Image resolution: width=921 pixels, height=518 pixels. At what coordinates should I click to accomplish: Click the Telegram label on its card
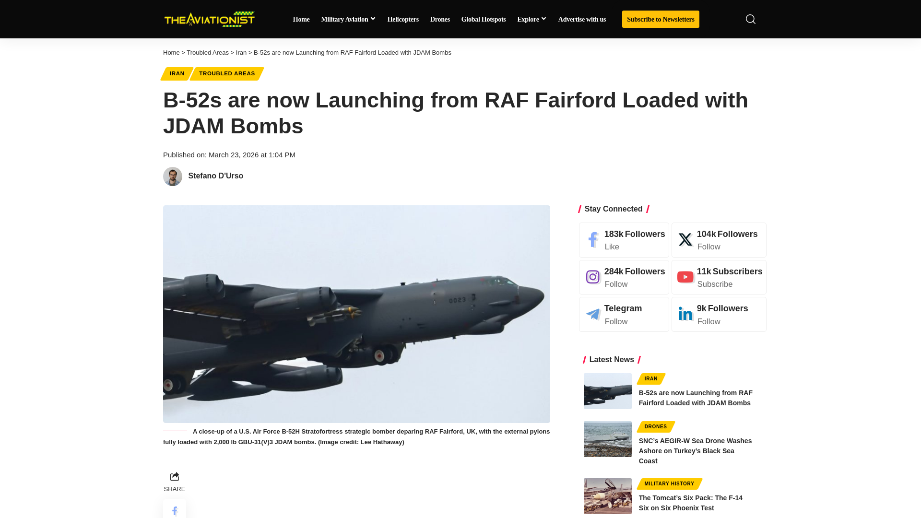click(x=623, y=308)
